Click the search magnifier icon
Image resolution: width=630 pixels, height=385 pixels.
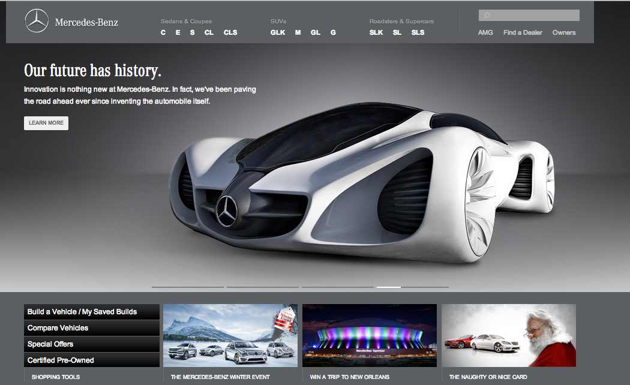487,16
